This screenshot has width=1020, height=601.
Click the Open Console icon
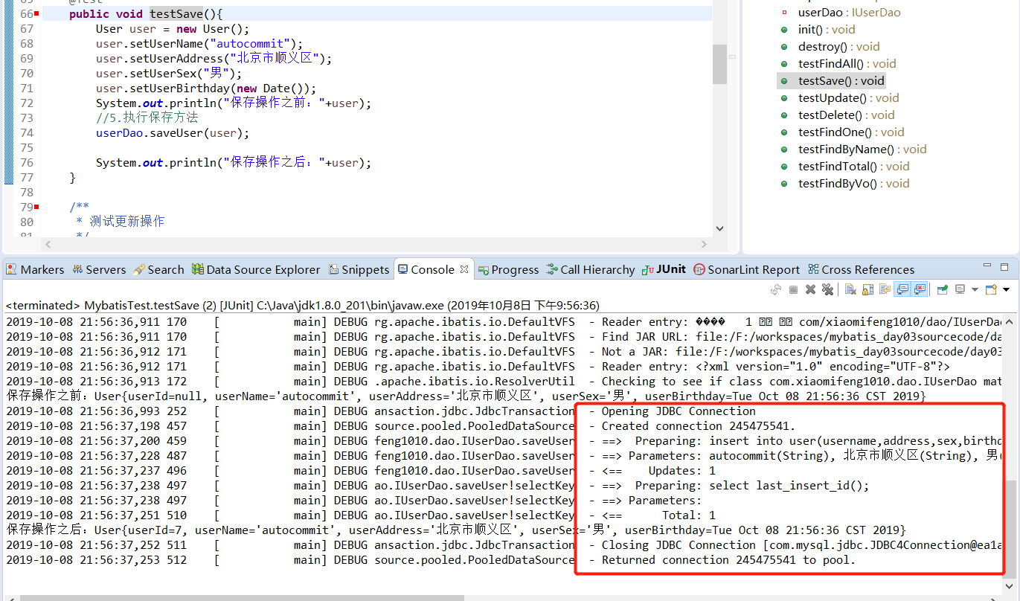click(x=991, y=289)
